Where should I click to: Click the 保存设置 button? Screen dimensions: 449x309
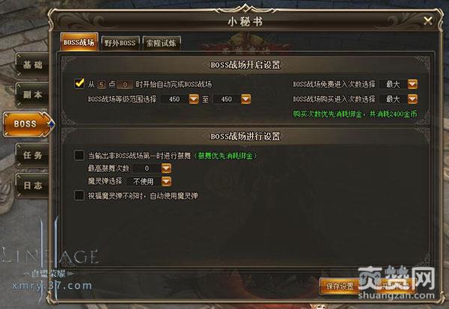(x=340, y=286)
